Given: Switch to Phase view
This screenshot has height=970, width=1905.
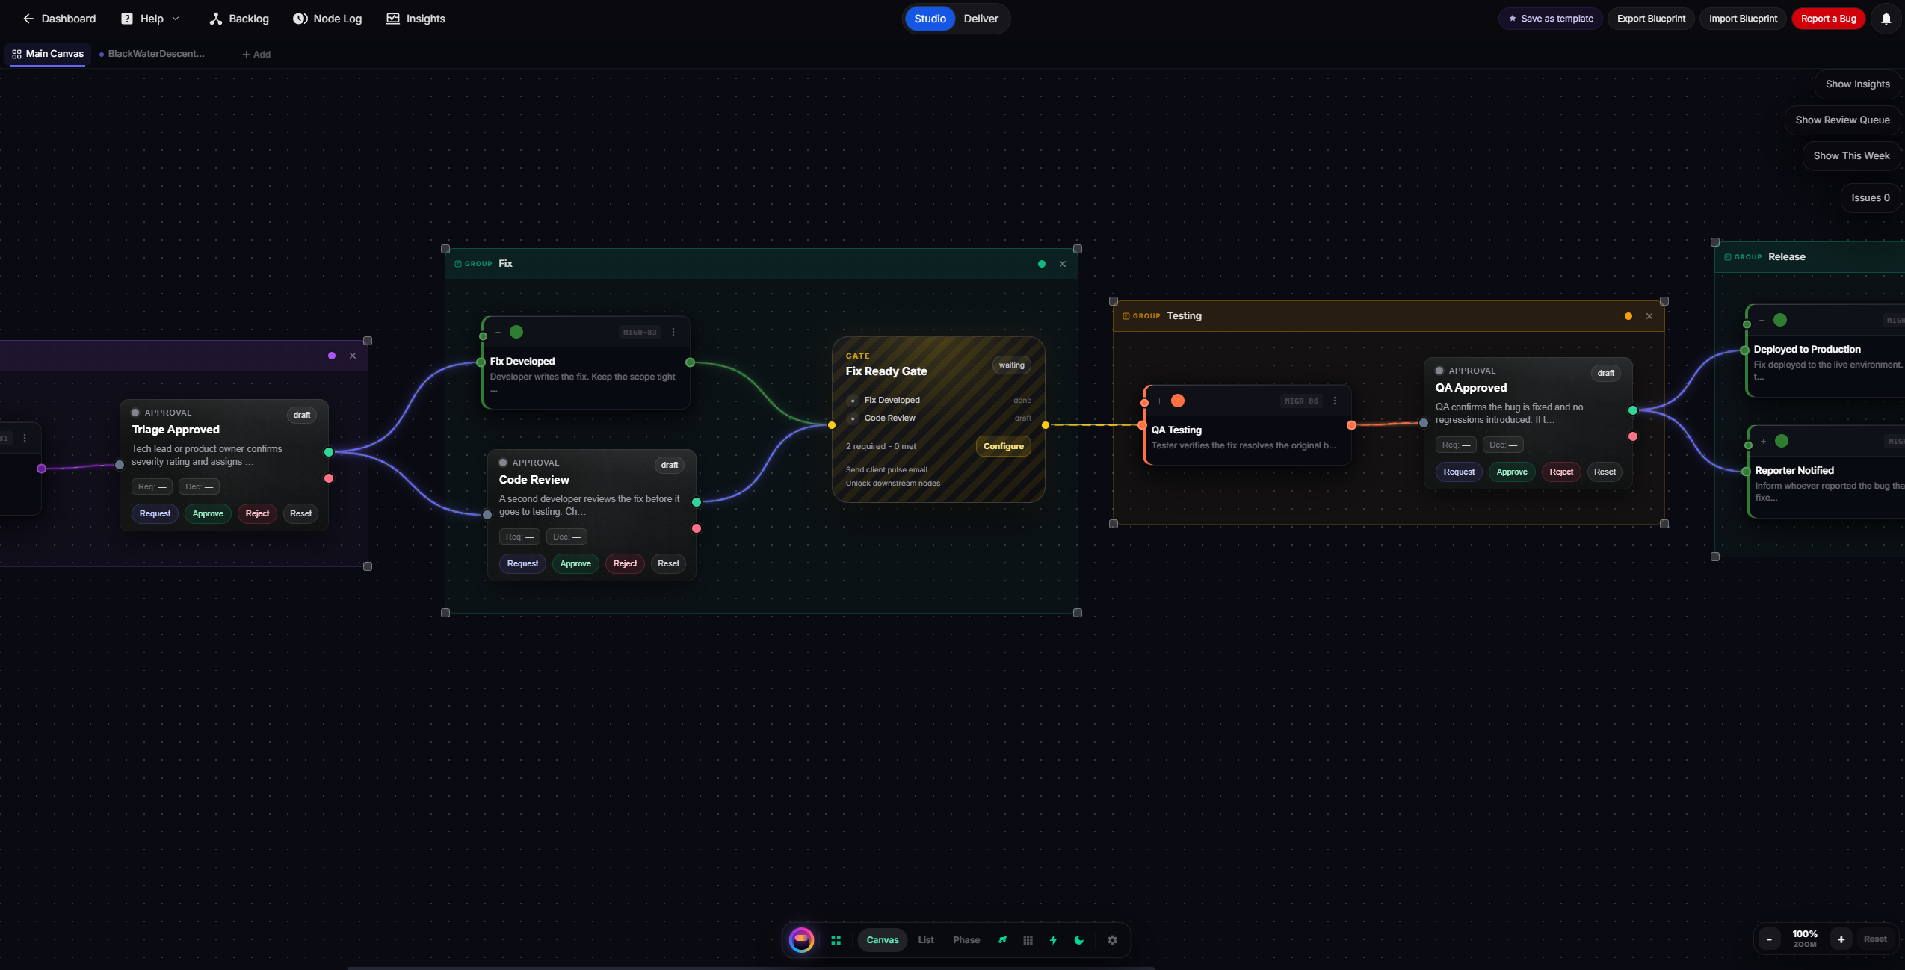Looking at the screenshot, I should coord(966,940).
